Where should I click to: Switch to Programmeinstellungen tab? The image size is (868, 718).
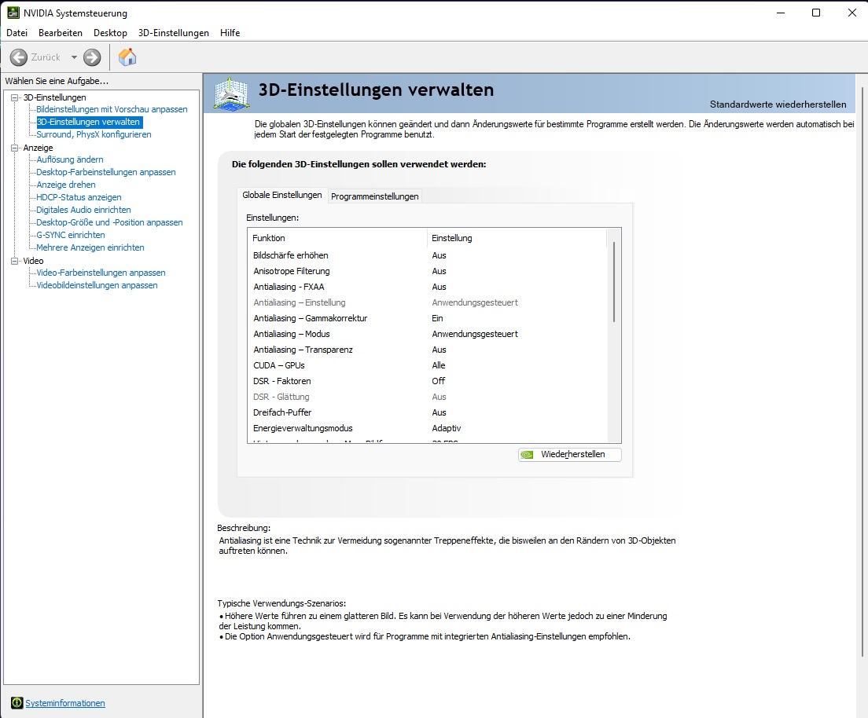click(375, 196)
